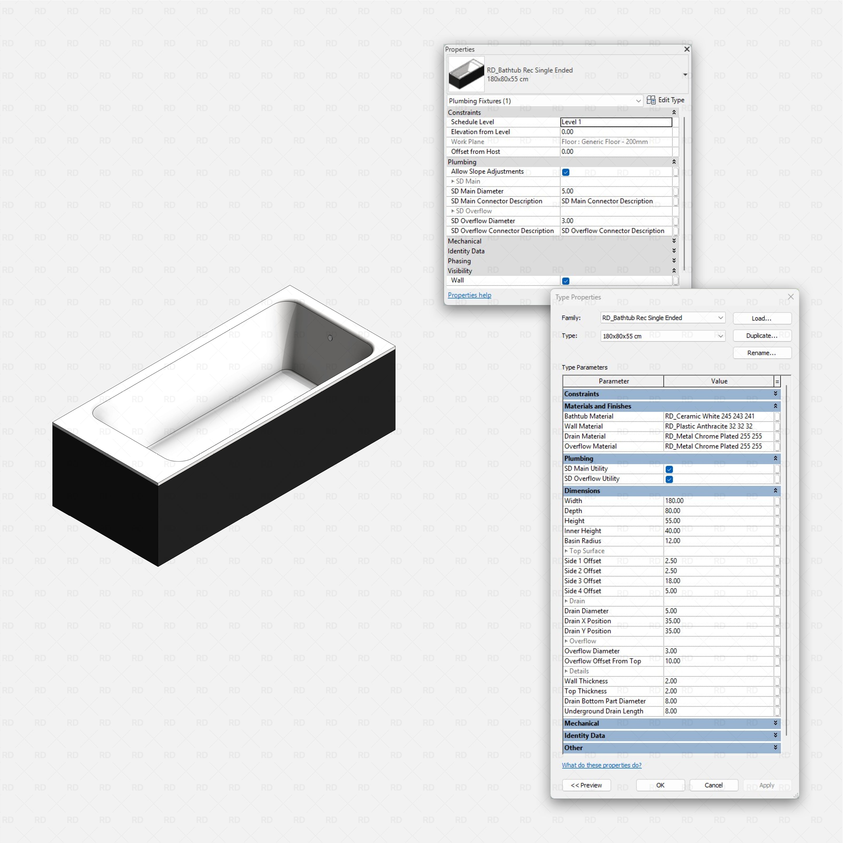Collapse the Dimensions group
Viewport: 843px width, 843px height.
[775, 491]
